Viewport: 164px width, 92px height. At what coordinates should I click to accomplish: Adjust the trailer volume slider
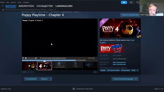click(x=33, y=58)
